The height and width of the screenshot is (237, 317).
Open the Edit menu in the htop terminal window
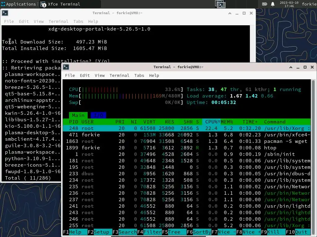click(85, 75)
